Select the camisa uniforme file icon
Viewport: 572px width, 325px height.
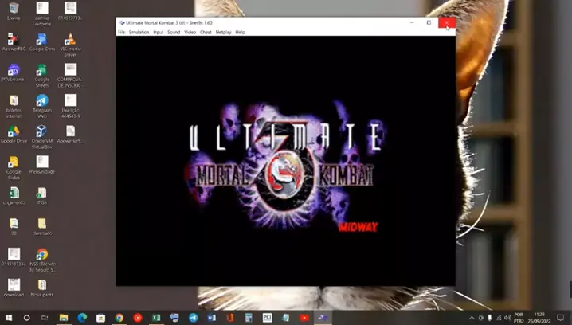coord(42,14)
